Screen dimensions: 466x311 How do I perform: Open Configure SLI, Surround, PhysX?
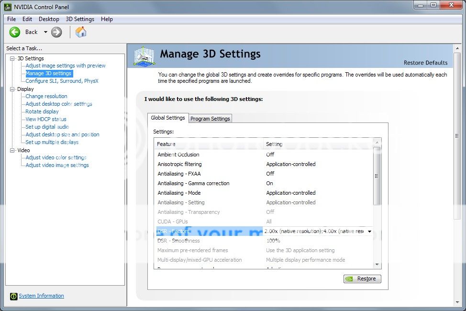click(62, 81)
